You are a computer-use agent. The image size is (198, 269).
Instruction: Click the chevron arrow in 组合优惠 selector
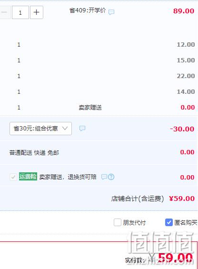tap(65, 128)
